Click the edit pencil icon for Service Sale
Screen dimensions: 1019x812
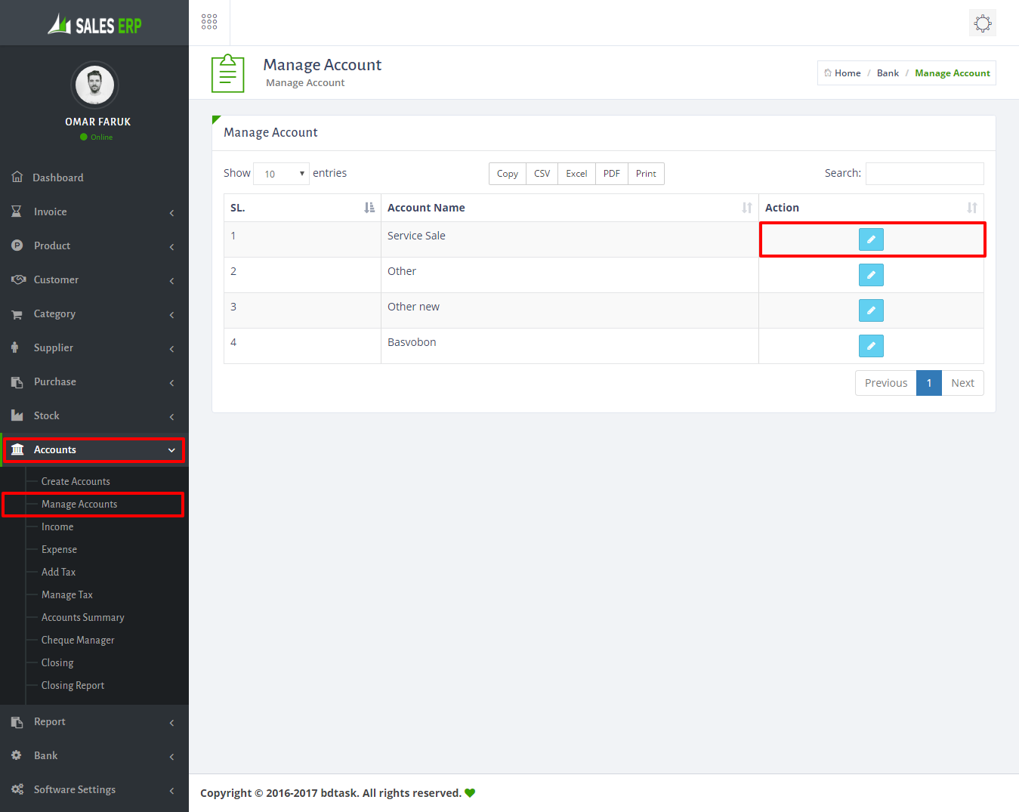click(x=871, y=239)
